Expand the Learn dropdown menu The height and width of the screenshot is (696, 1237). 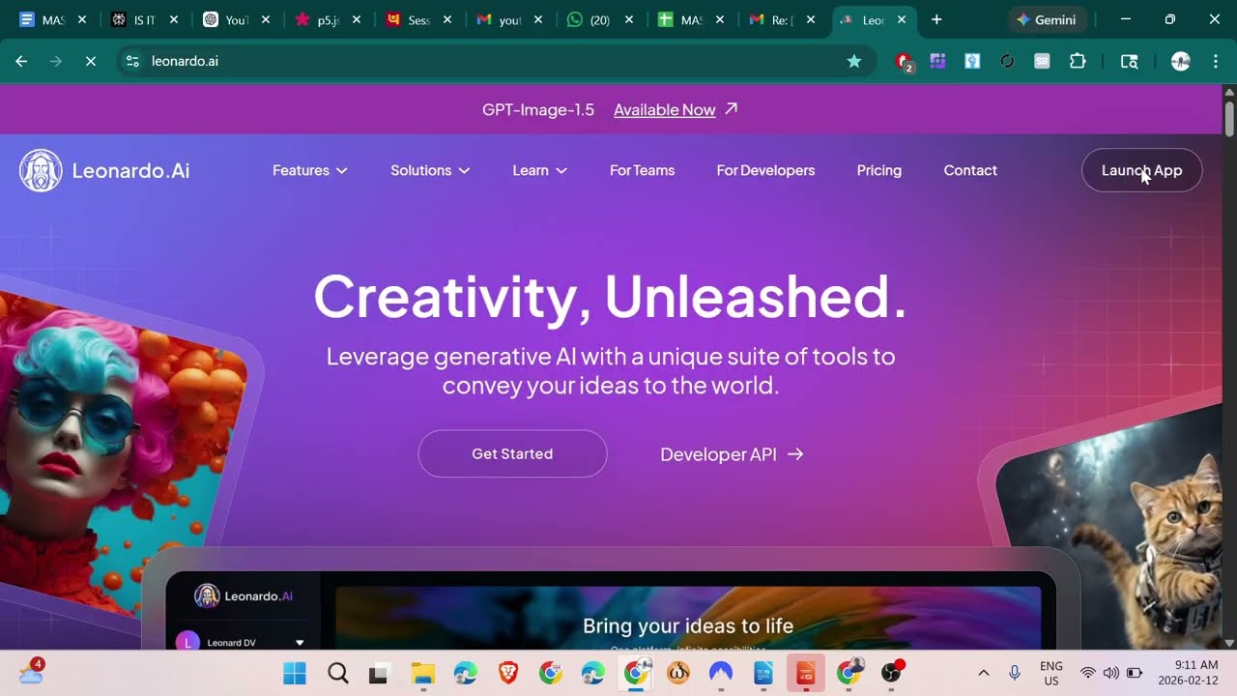(x=539, y=170)
